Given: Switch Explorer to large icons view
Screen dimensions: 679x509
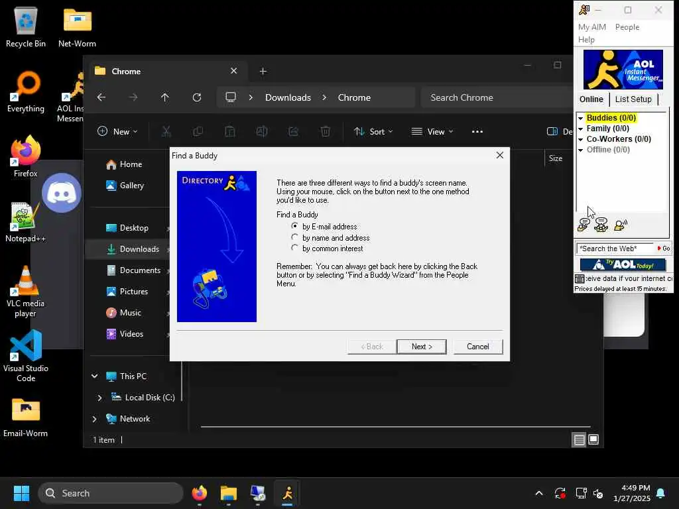Looking at the screenshot, I should (593, 440).
